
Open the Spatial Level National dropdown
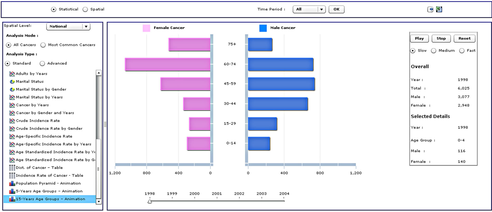tap(68, 26)
